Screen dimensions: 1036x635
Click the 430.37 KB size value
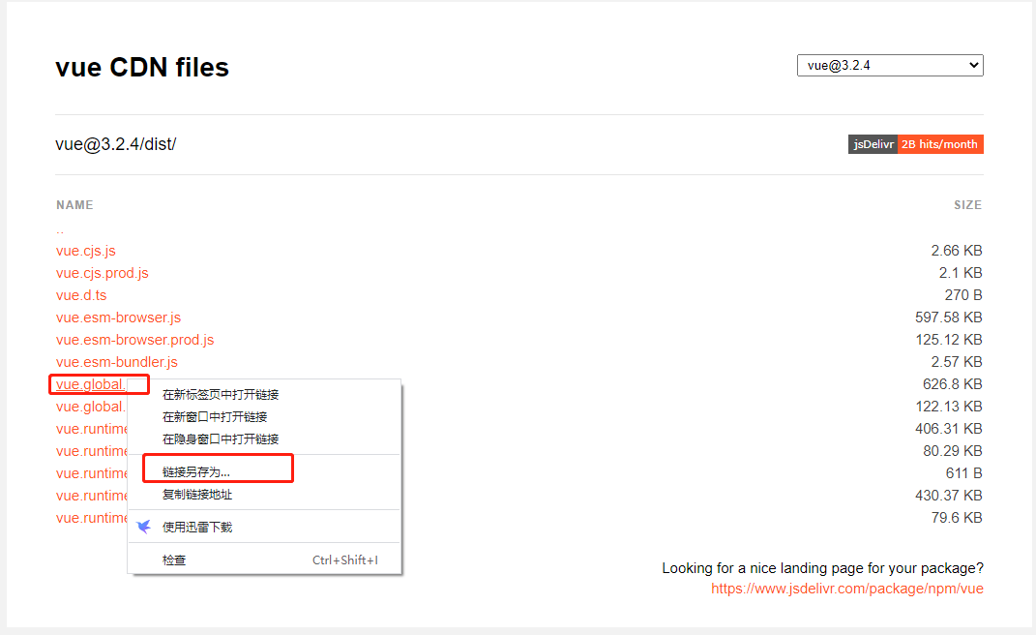[x=949, y=496]
